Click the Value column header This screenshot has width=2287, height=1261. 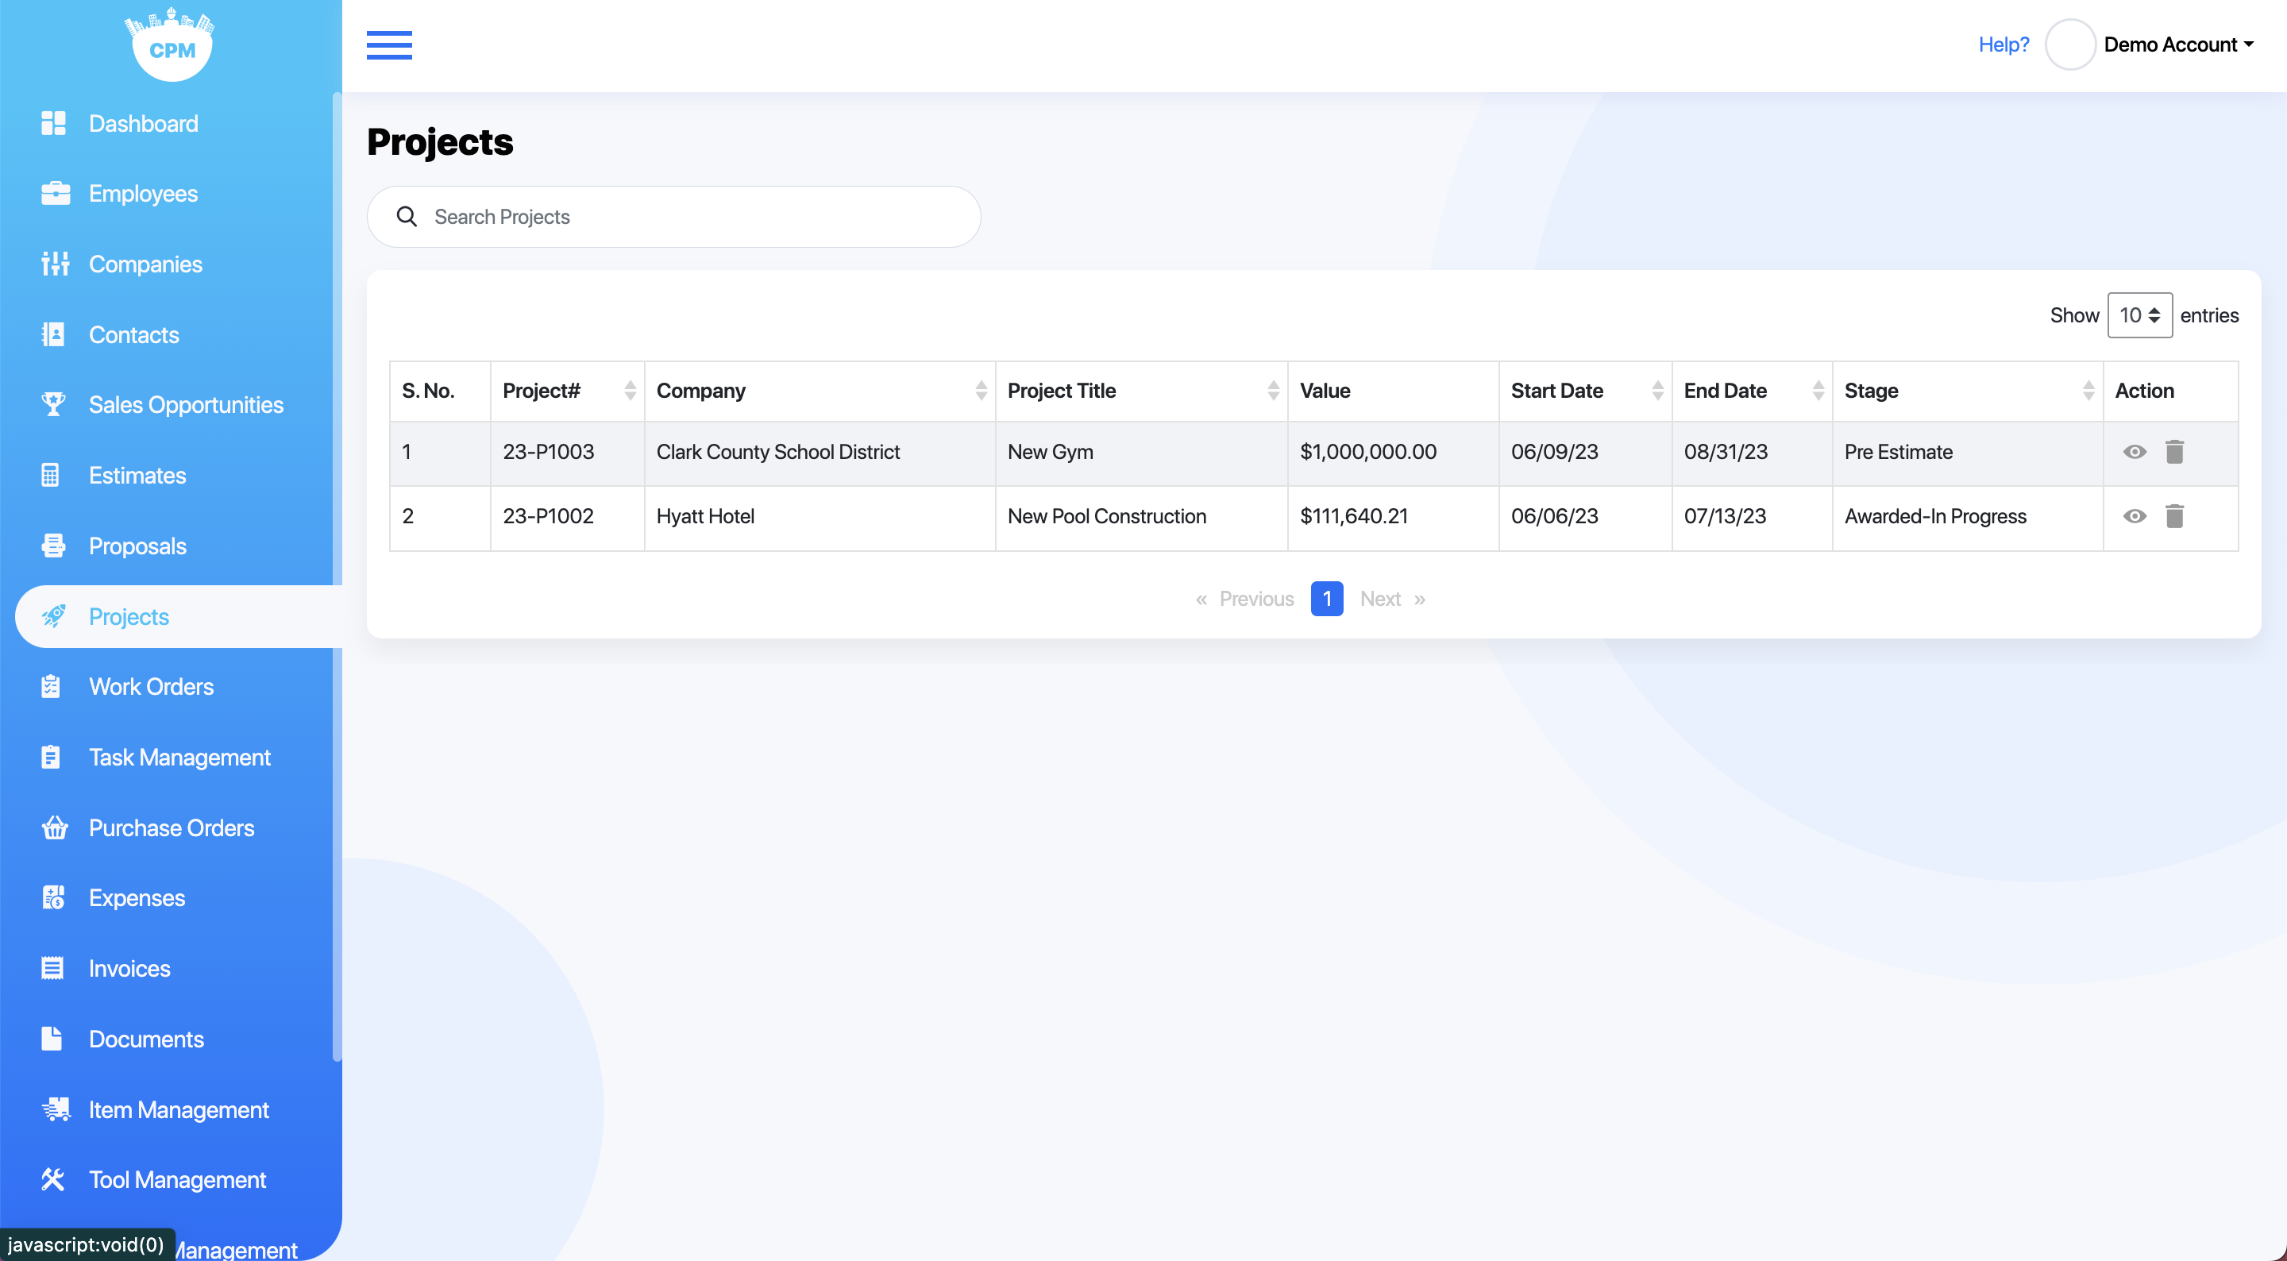(1393, 391)
